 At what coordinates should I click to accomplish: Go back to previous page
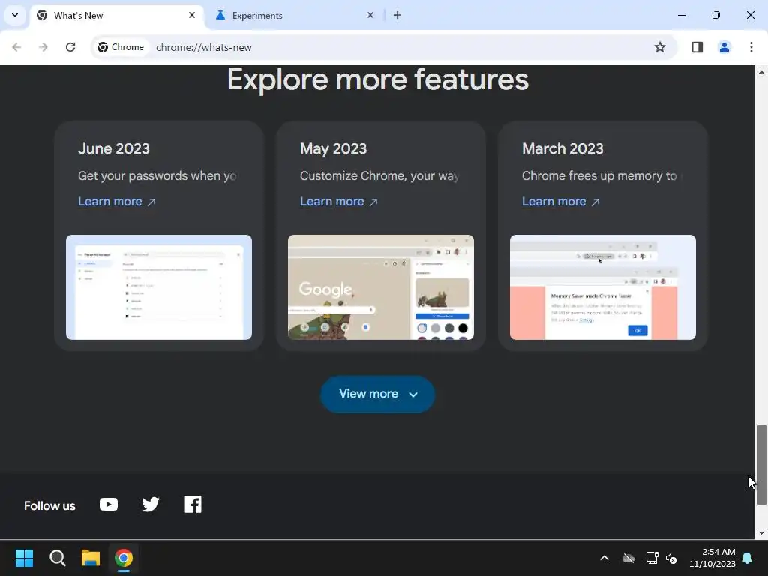[x=16, y=47]
